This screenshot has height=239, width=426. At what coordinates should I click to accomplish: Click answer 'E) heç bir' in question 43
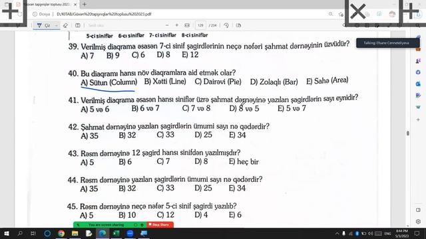(x=244, y=162)
